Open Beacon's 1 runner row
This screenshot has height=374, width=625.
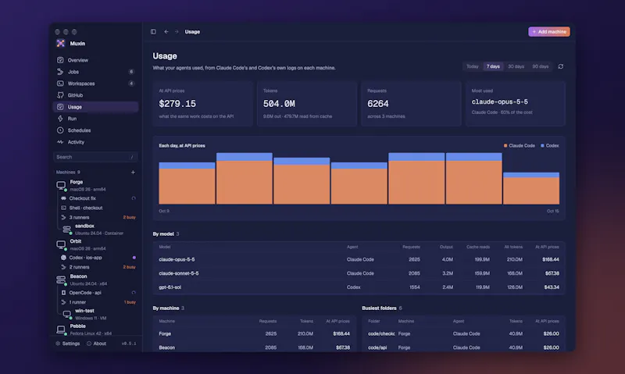tap(98, 302)
